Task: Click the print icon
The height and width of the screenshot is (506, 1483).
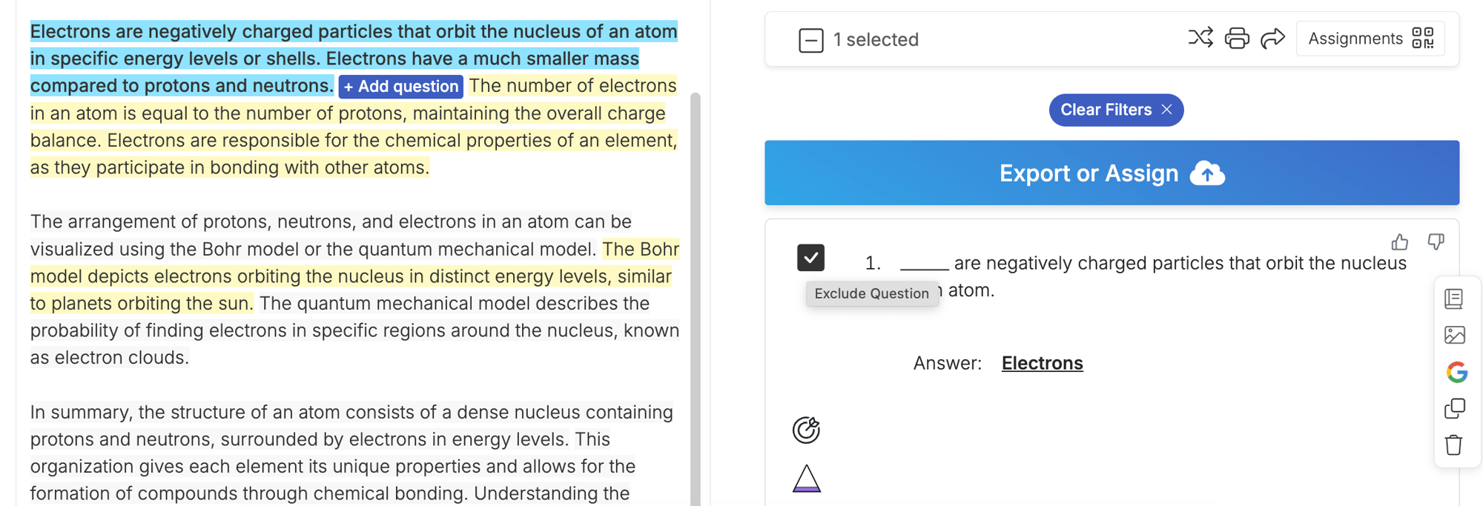Action: pyautogui.click(x=1237, y=38)
